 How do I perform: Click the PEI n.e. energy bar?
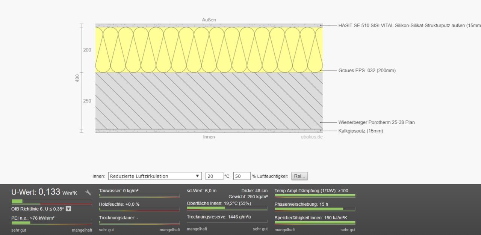coord(51,223)
